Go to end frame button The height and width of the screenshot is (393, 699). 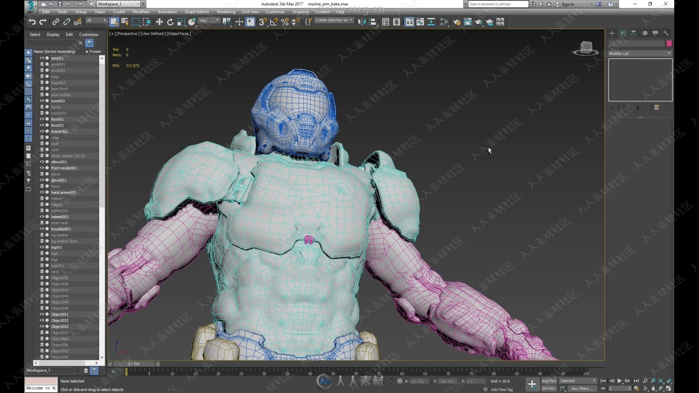pyautogui.click(x=636, y=381)
